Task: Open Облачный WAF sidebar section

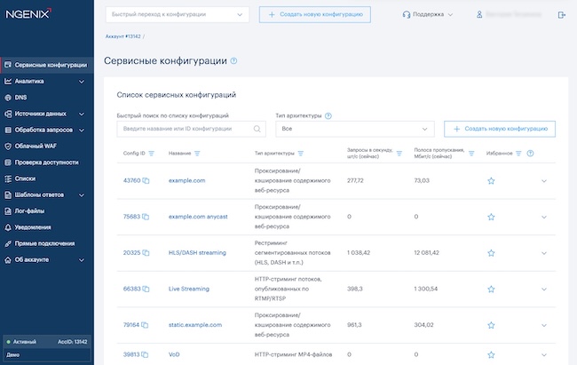Action: [47, 147]
